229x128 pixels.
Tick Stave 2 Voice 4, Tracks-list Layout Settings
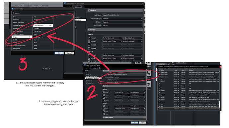coord(104,114)
